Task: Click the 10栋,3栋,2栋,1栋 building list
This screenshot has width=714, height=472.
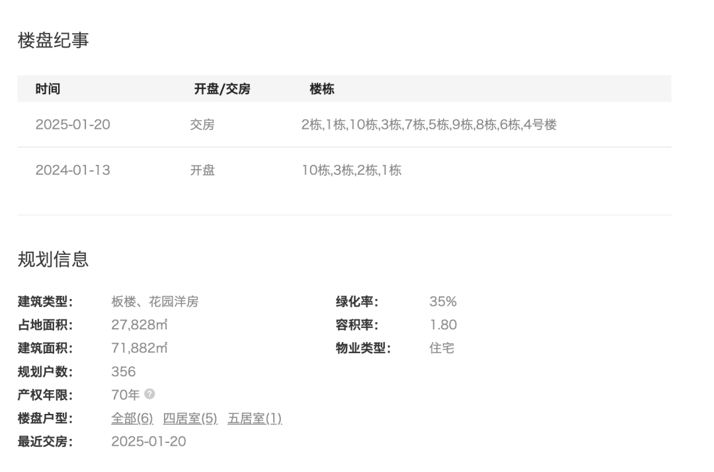Action: (351, 171)
